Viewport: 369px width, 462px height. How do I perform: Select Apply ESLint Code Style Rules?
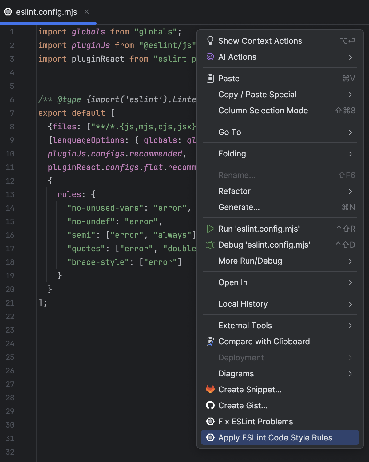[275, 437]
